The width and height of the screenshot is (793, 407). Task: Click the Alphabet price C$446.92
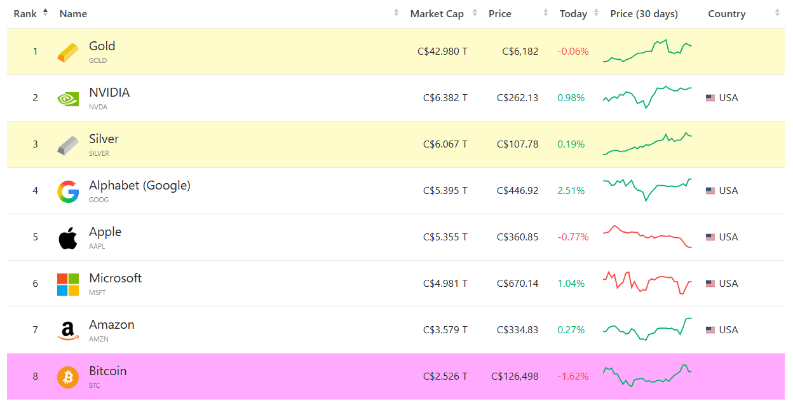[x=518, y=191]
